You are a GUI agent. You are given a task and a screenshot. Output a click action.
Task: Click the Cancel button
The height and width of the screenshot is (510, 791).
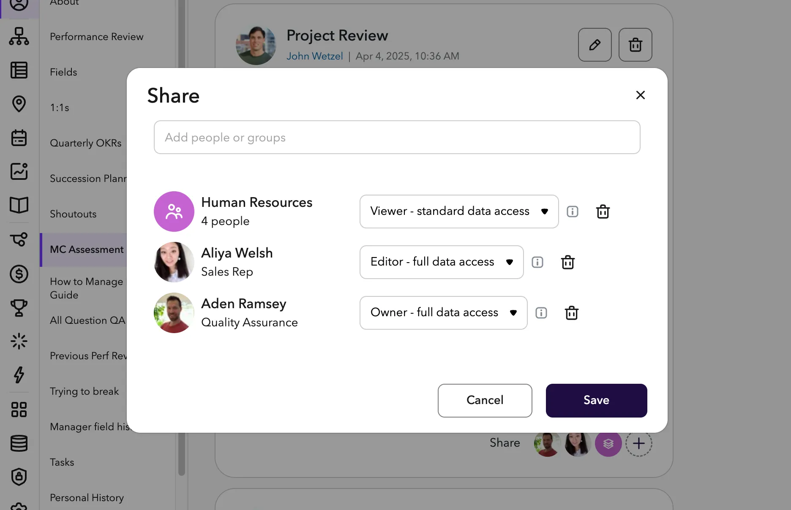485,401
